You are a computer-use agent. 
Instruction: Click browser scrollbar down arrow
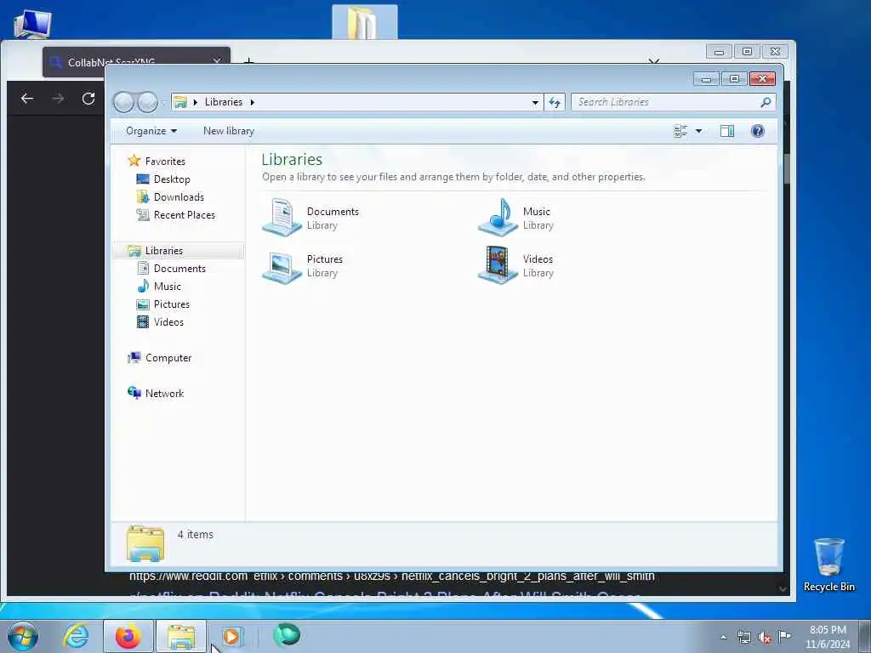(x=783, y=588)
